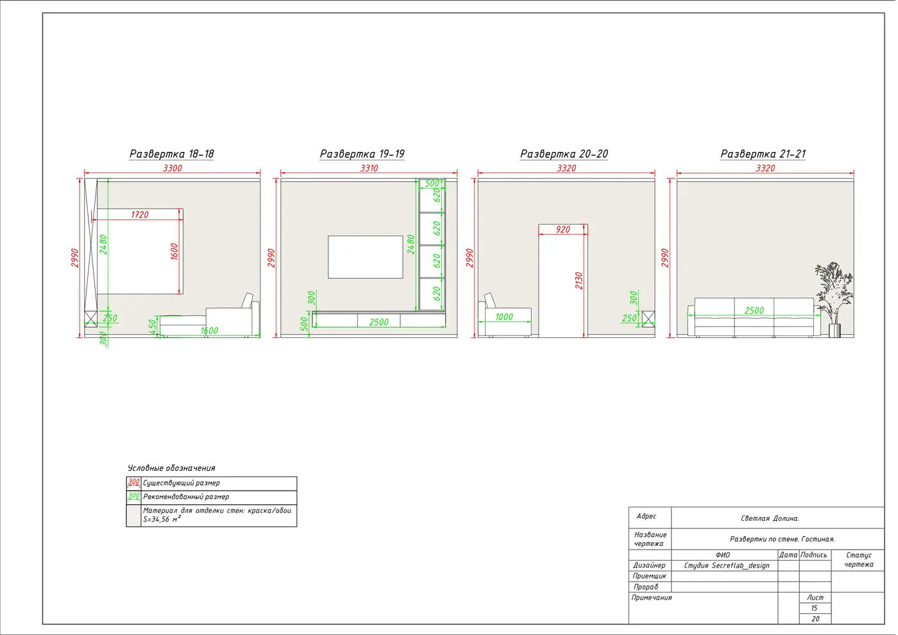Click the address value "Светлая Долина."
The height and width of the screenshot is (635, 898).
click(770, 518)
